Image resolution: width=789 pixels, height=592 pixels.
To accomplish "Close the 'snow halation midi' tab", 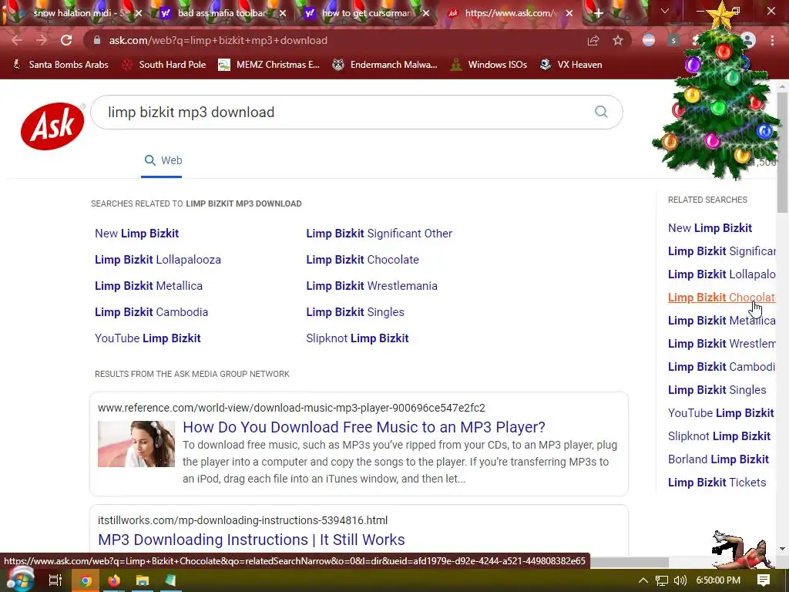I will pyautogui.click(x=139, y=13).
